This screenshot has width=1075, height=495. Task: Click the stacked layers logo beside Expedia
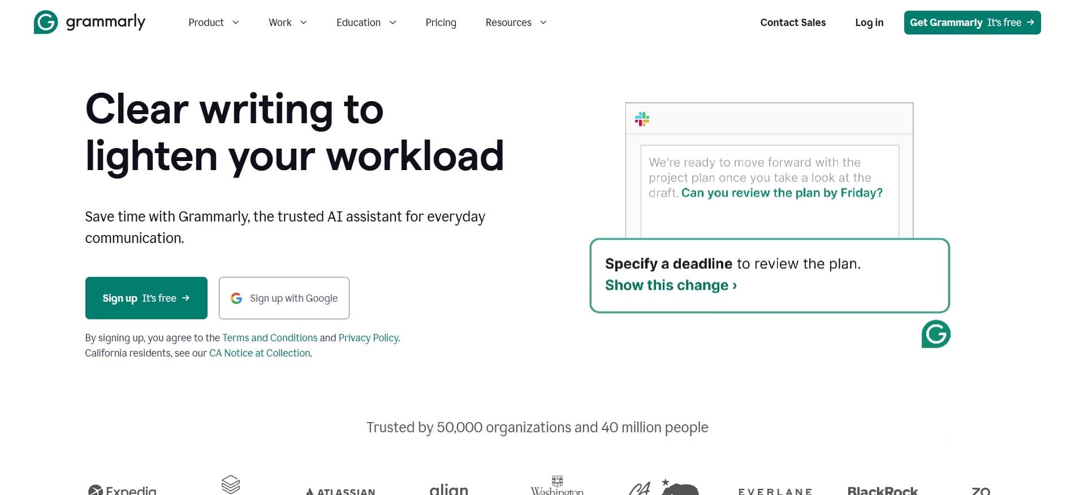coord(231,484)
